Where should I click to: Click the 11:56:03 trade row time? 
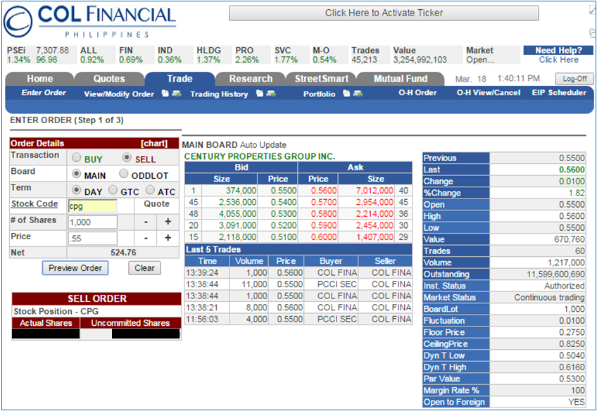click(202, 320)
